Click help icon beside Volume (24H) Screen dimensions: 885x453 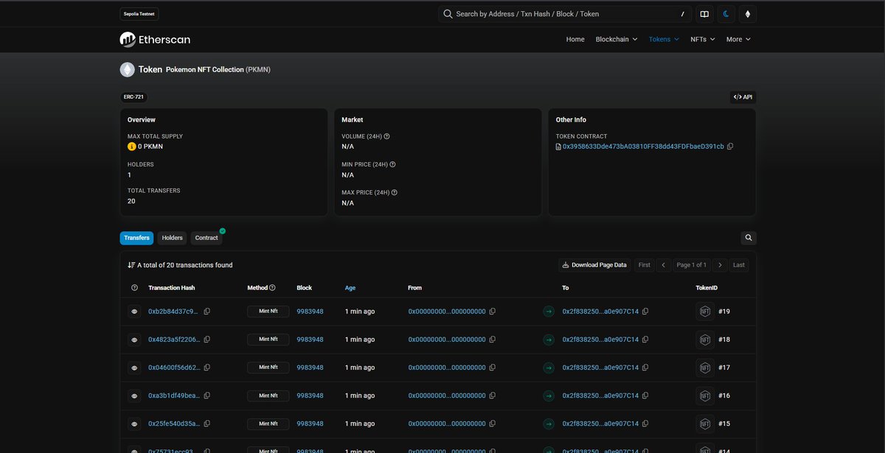click(x=387, y=136)
